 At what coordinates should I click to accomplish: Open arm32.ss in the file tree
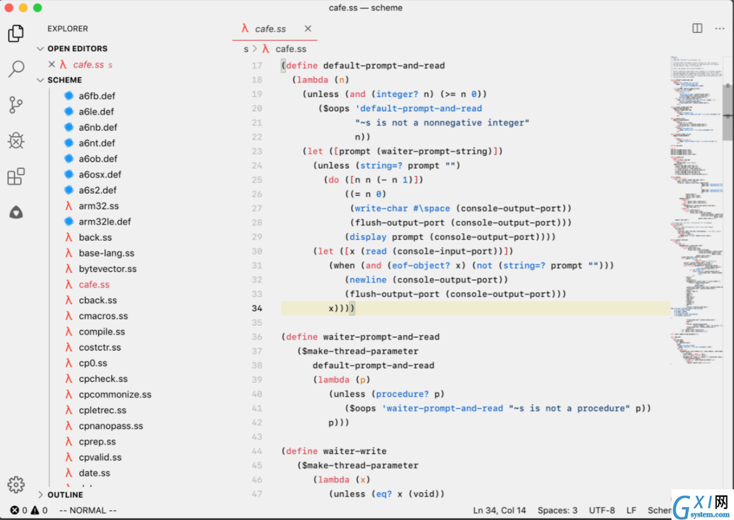click(98, 206)
